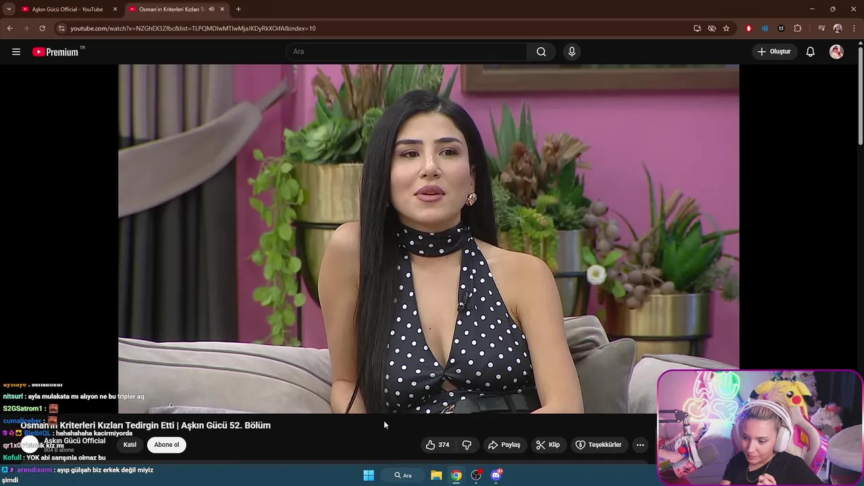Like the video with thumbs-up 374
Image resolution: width=864 pixels, height=486 pixels.
click(x=437, y=445)
